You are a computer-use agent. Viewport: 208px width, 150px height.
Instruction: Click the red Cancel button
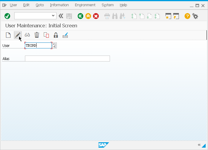[96, 16]
